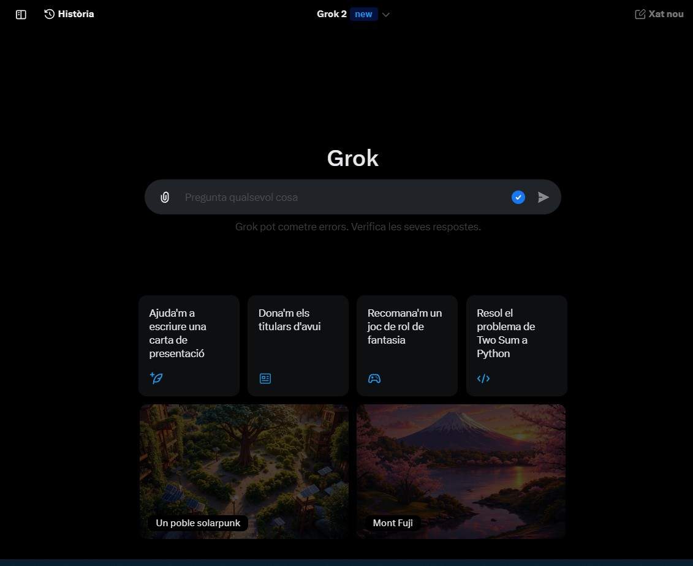Viewport: 693px width, 566px height.
Task: Click the 'Un poble solarpunk' label
Action: (x=198, y=523)
